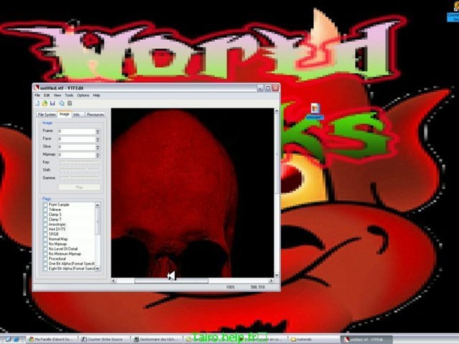The image size is (459, 344).
Task: Minimize the VTFEdit window
Action: [x=260, y=88]
